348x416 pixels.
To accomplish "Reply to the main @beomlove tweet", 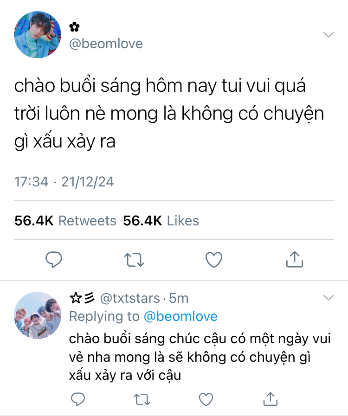I will point(54,259).
